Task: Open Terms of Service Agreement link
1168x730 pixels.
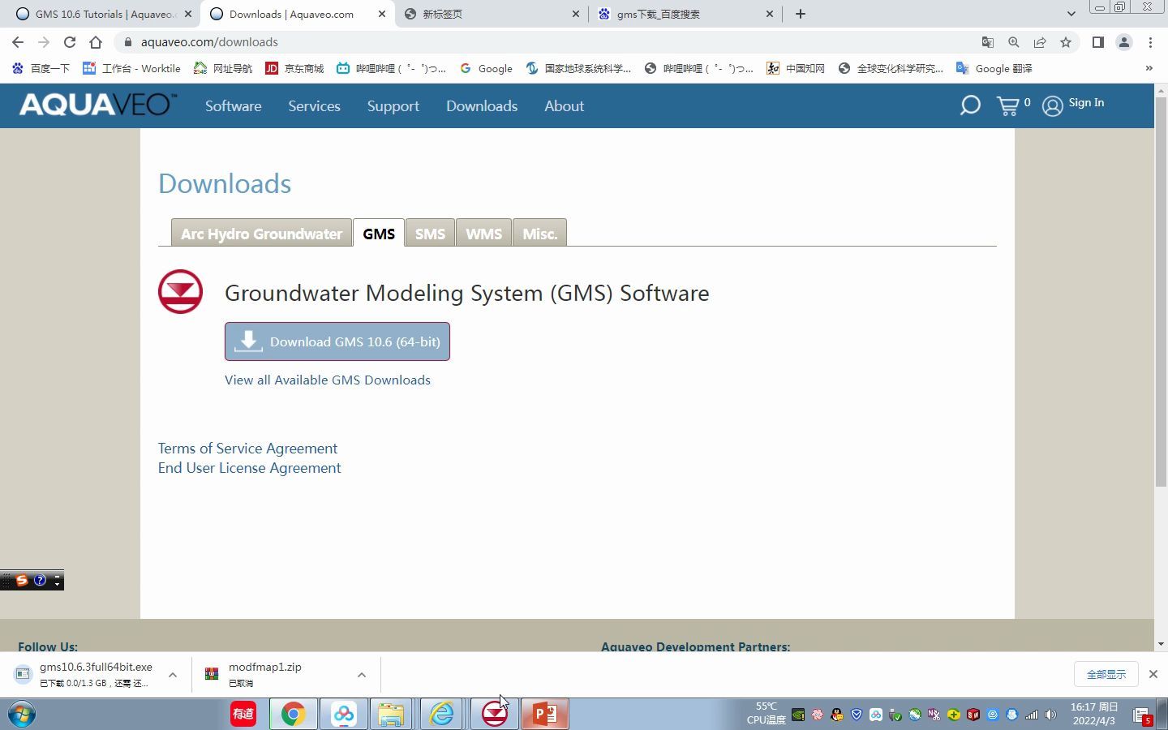Action: (x=247, y=449)
